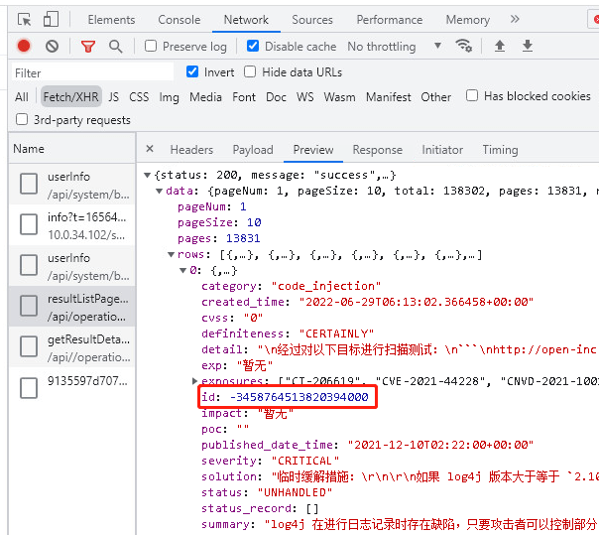Click the export HAR download arrow
599x535 pixels.
tap(528, 46)
